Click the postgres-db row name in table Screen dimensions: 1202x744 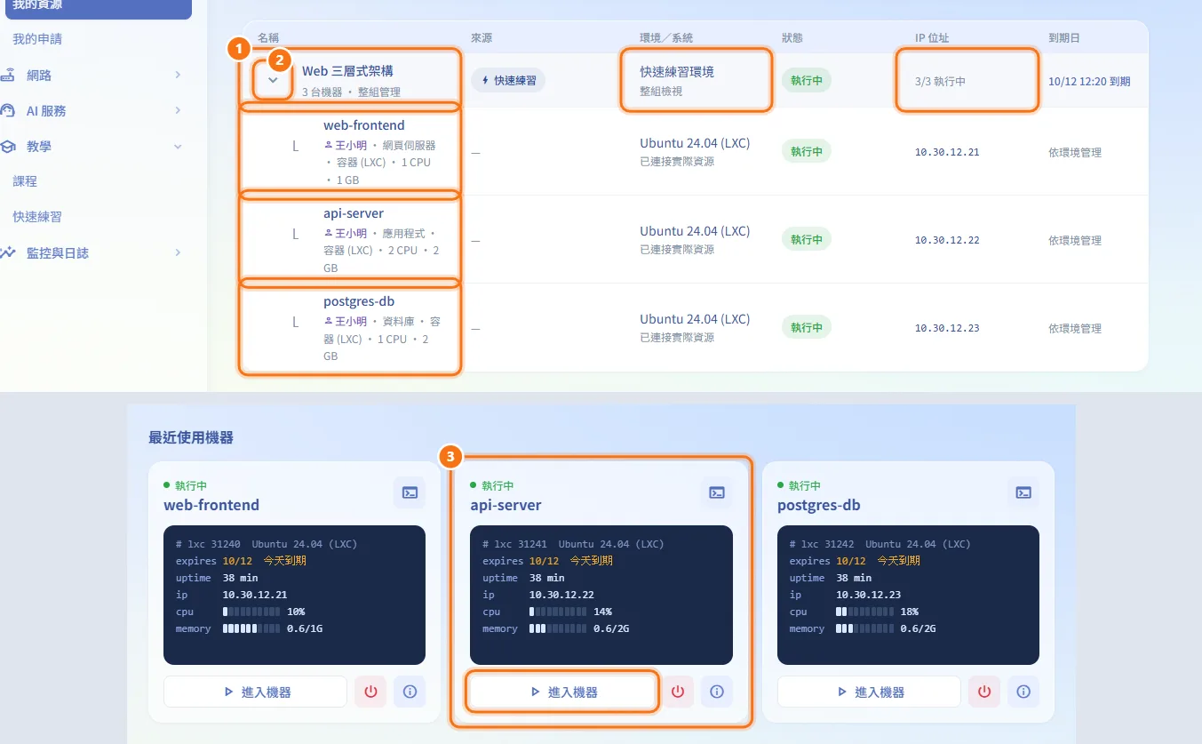[359, 301]
